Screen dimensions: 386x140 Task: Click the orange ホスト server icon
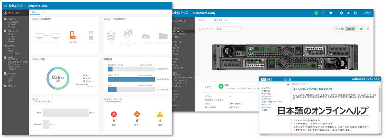pos(73,35)
